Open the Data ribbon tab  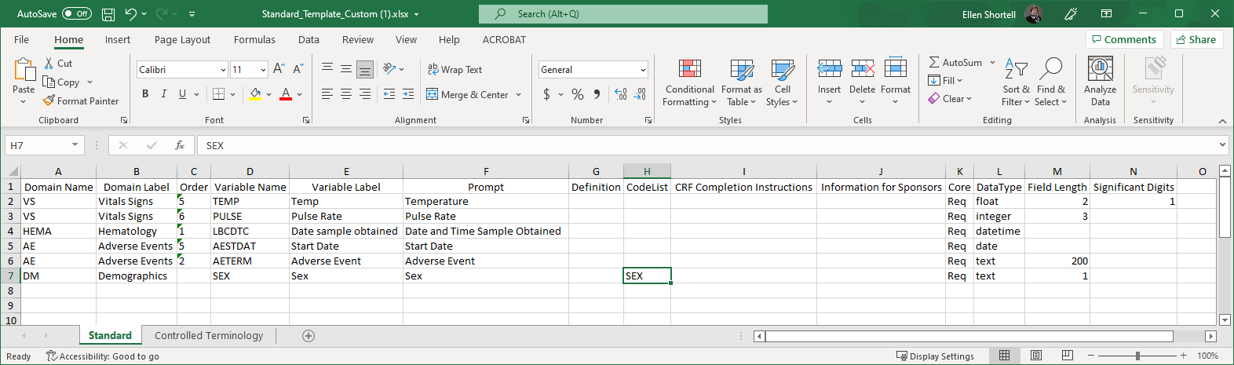pos(308,39)
